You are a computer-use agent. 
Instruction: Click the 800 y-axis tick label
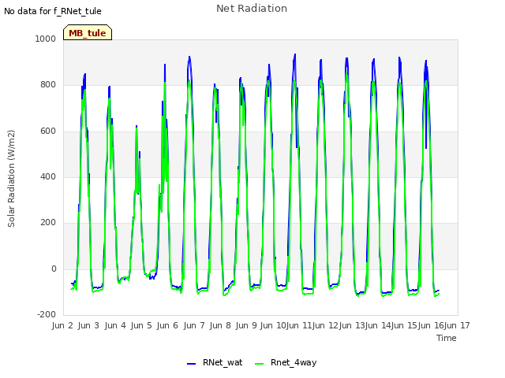click(x=48, y=85)
